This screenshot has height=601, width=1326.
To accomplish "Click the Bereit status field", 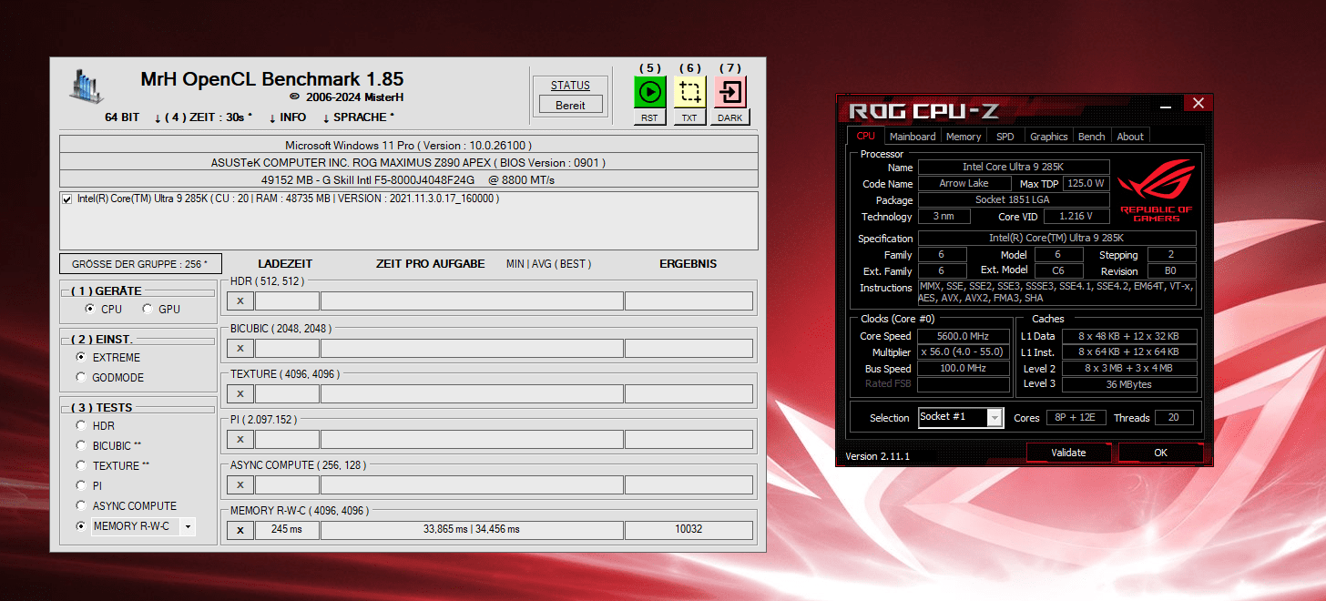I will pyautogui.click(x=571, y=105).
